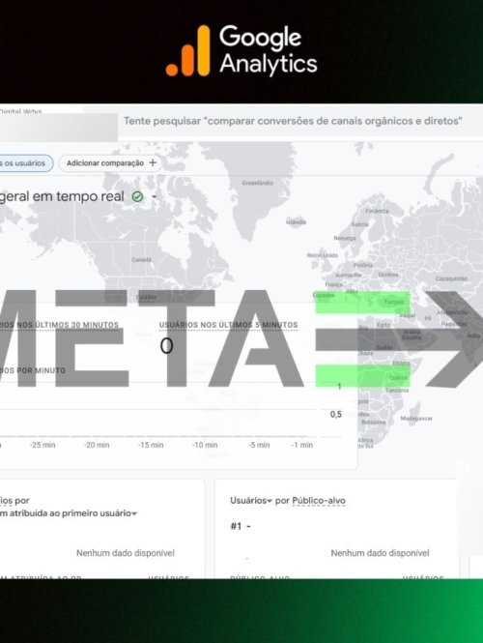Click "Groenlândia" on the world map
Screen dimensions: 483x643
pyautogui.click(x=258, y=183)
